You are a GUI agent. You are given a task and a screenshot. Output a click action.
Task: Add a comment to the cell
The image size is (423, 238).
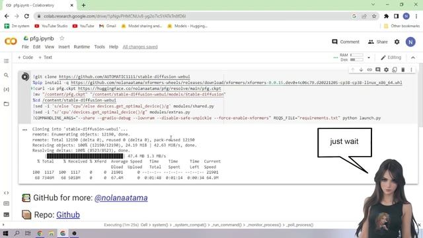[377, 69]
